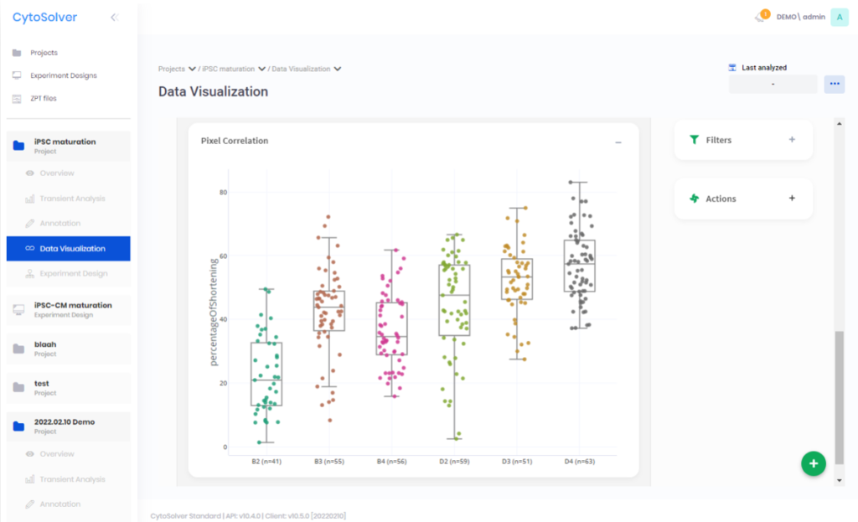The width and height of the screenshot is (858, 522).
Task: Click the CytoSolver logo
Action: tap(44, 17)
